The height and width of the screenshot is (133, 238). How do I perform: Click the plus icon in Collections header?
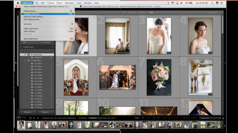(x=53, y=47)
